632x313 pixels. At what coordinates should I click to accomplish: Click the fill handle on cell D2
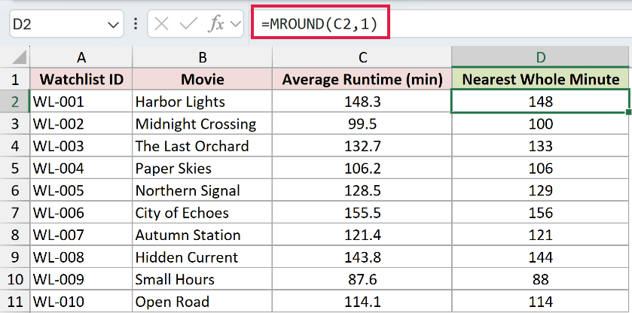pos(628,112)
